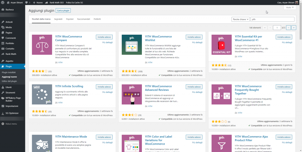Click the plugin search field containing yith
This screenshot has height=152, width=302.
(x=272, y=19)
